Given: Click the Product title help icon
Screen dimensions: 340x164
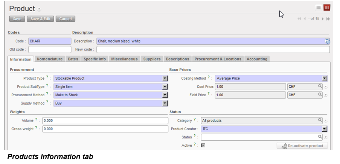Looking at the screenshot, I should click(x=39, y=9).
